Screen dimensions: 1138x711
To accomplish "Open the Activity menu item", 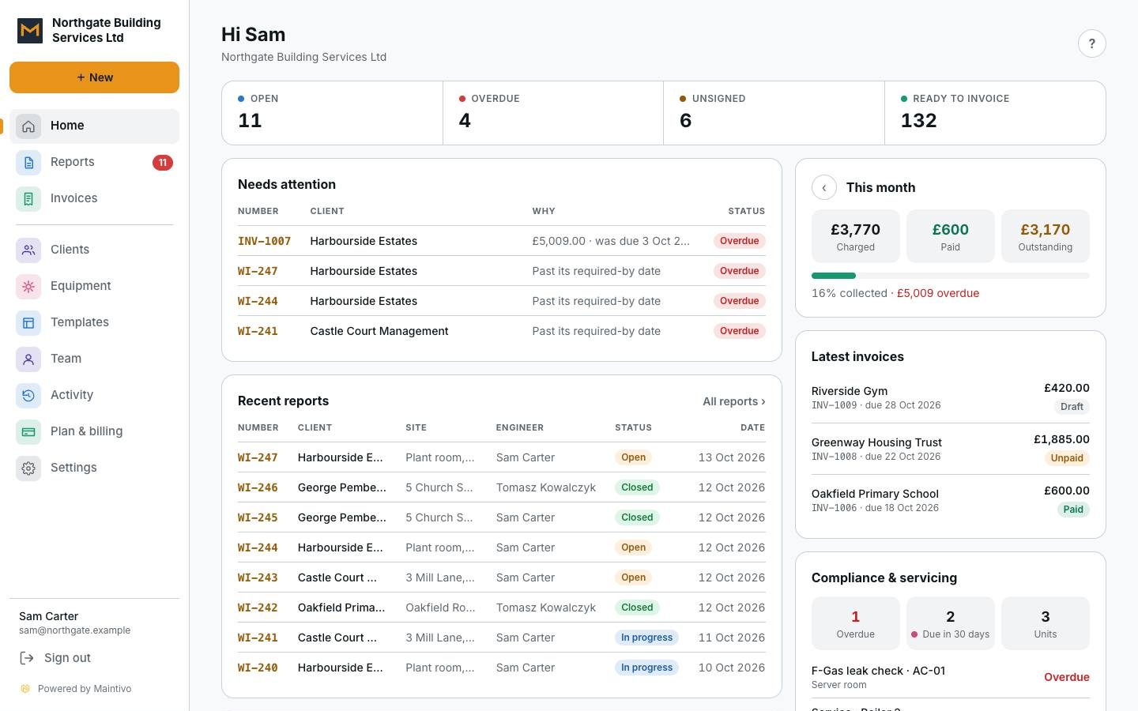I will point(94,396).
